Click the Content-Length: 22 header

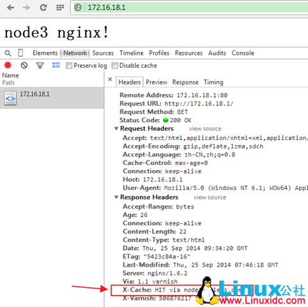(155, 232)
